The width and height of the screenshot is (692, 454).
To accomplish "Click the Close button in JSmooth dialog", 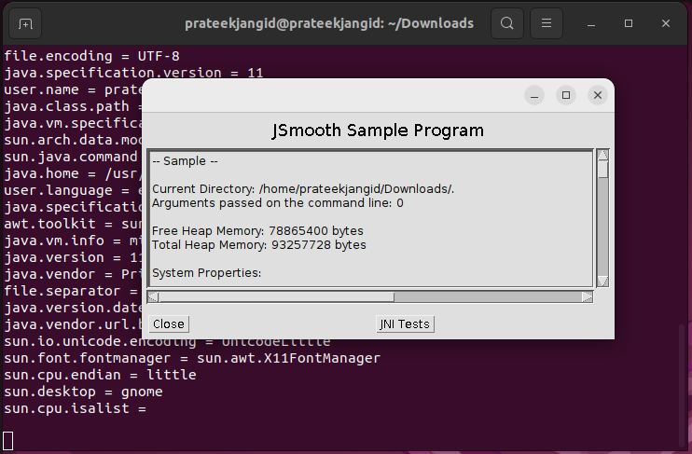I will [169, 323].
